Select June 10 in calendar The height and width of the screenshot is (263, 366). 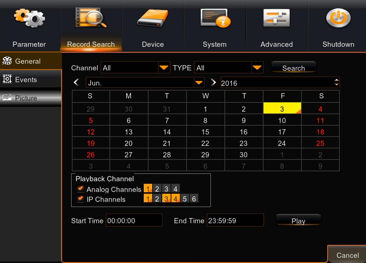(x=282, y=120)
